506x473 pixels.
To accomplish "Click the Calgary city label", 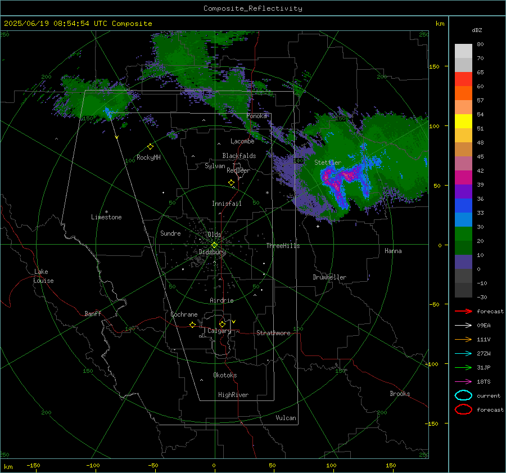I will coord(219,331).
